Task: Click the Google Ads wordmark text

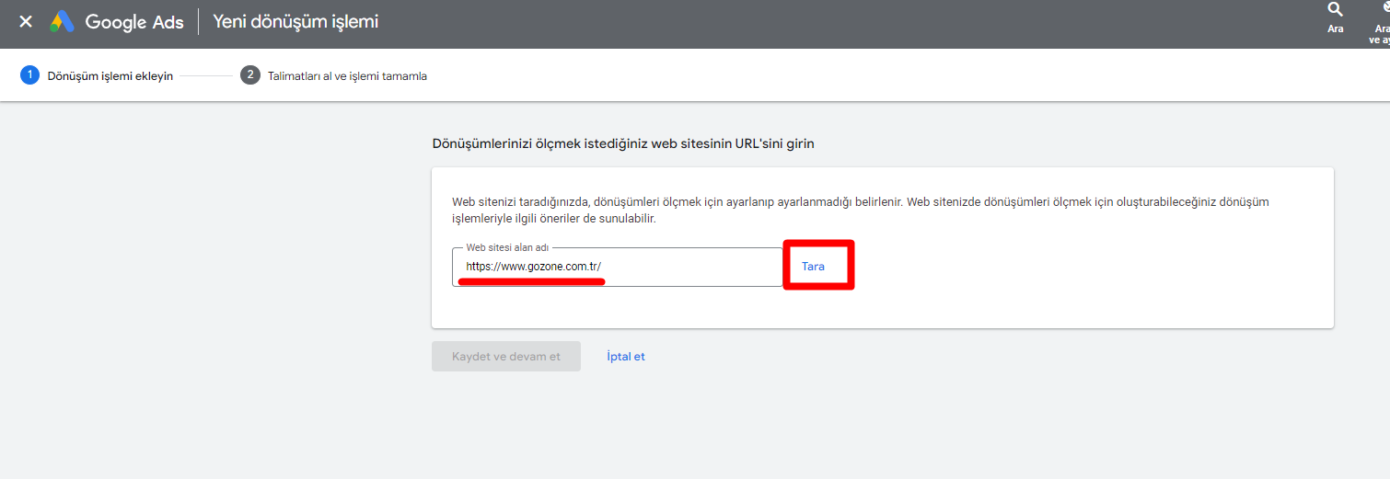Action: coord(134,22)
